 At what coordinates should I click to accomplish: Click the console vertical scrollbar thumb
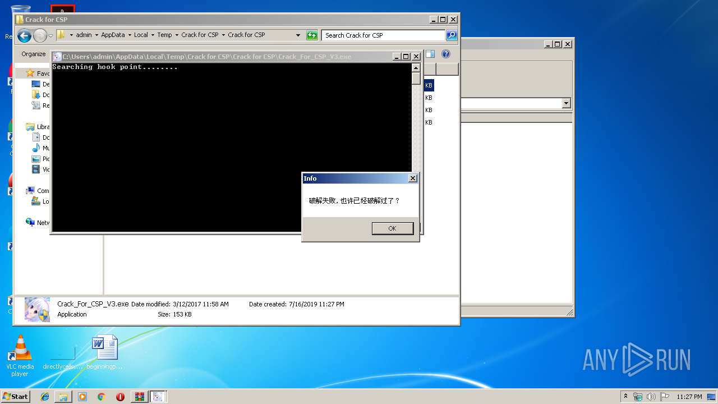click(416, 78)
